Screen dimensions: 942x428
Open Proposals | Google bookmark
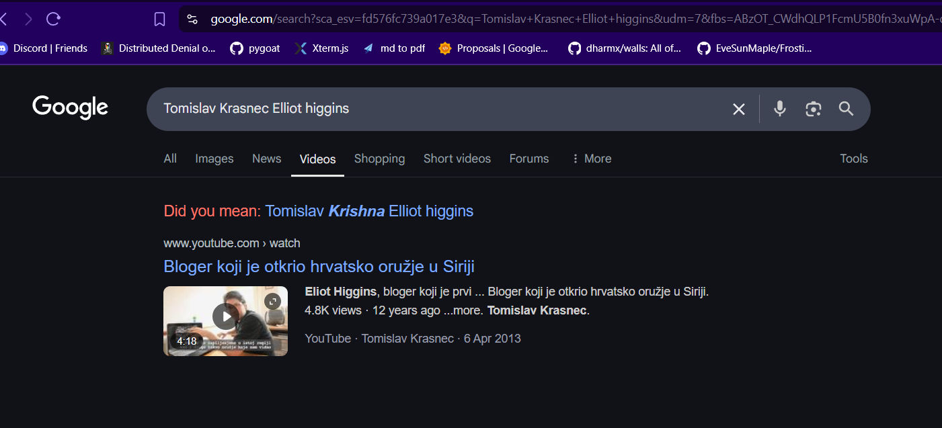(x=494, y=48)
